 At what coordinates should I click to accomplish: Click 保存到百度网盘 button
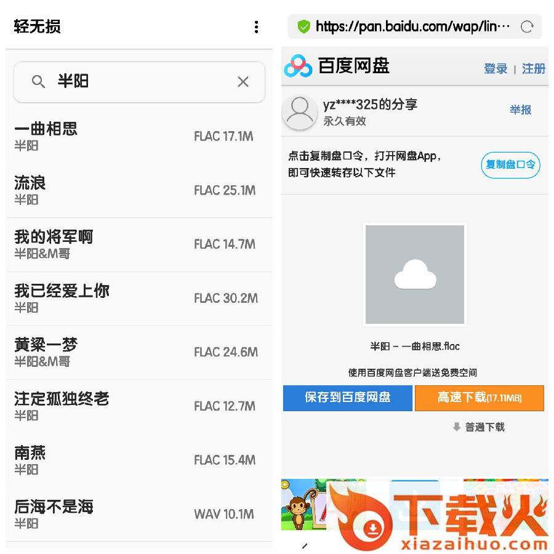tap(348, 398)
